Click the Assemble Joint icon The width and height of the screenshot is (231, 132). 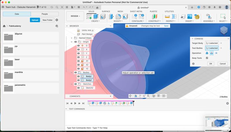[208, 16]
